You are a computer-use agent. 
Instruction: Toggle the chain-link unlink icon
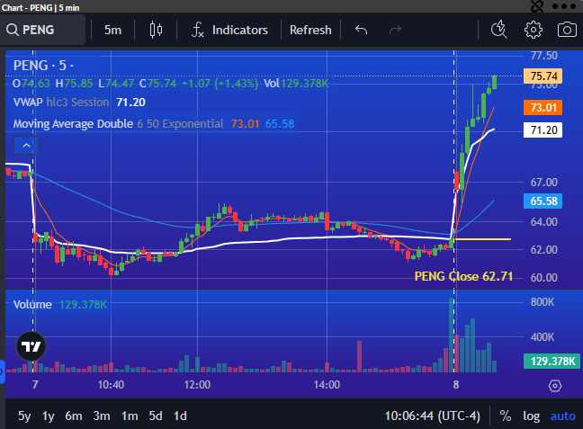coord(536,6)
